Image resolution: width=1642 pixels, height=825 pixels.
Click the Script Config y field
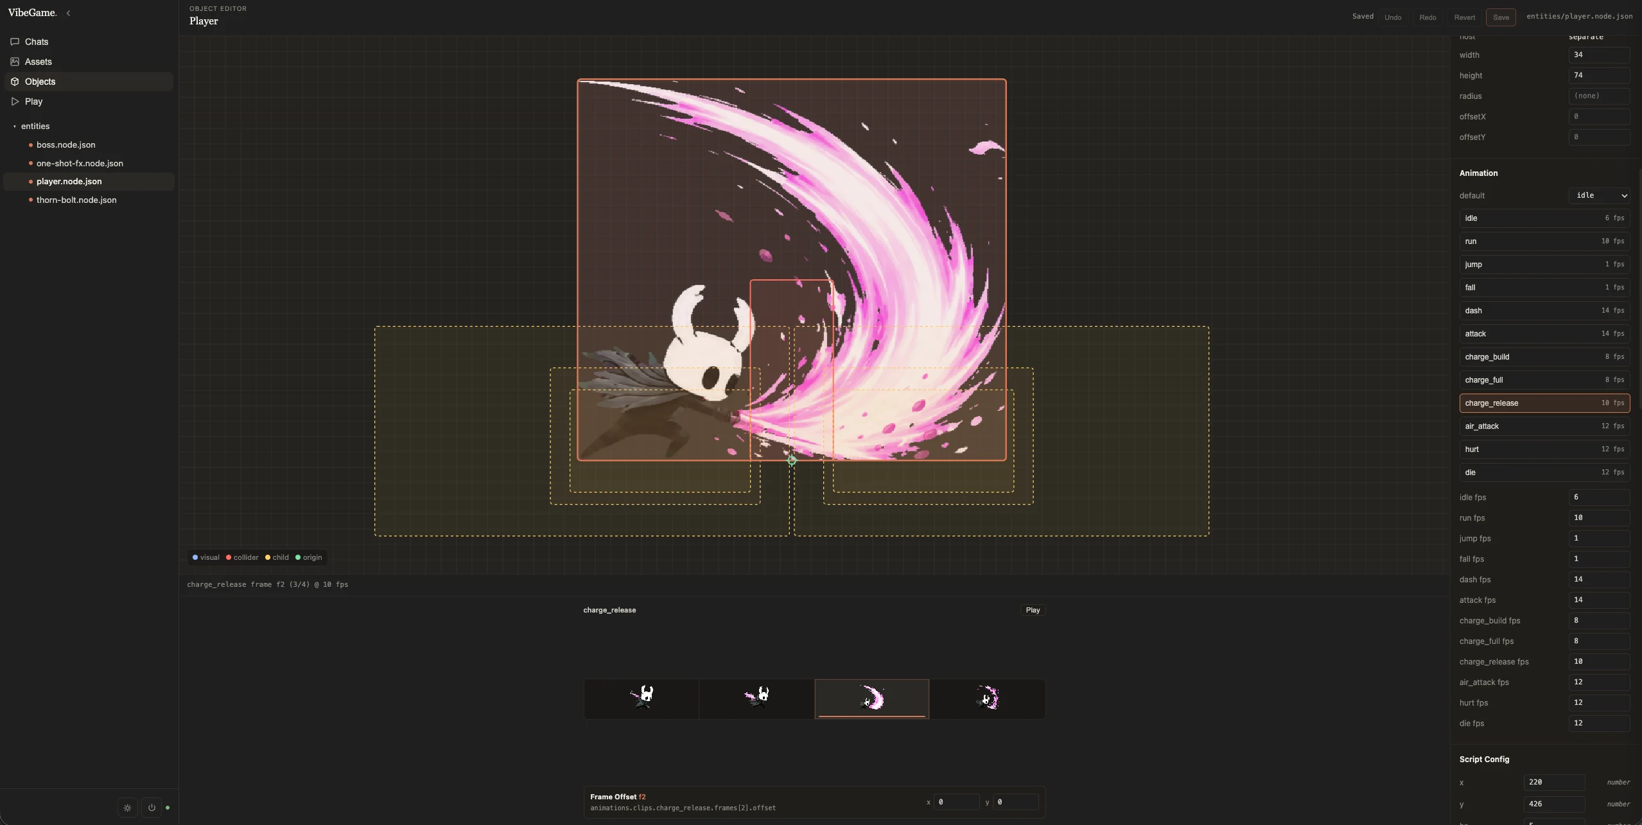pos(1554,804)
